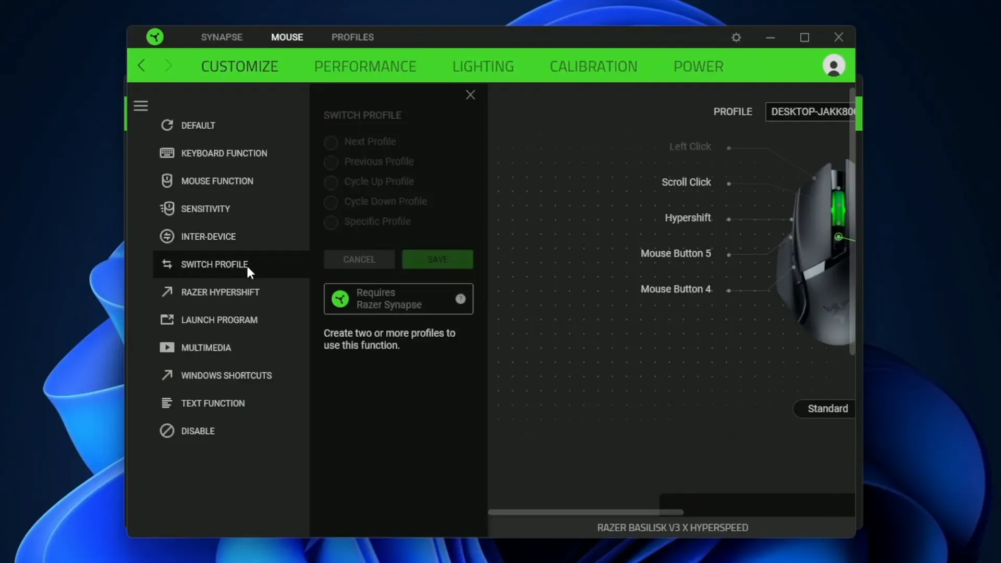Click the 'Create two or more profiles' message

tap(389, 339)
